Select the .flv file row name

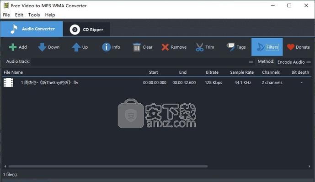(x=50, y=82)
